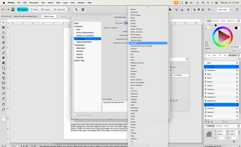Switch to the Stroke tab

click(223, 21)
